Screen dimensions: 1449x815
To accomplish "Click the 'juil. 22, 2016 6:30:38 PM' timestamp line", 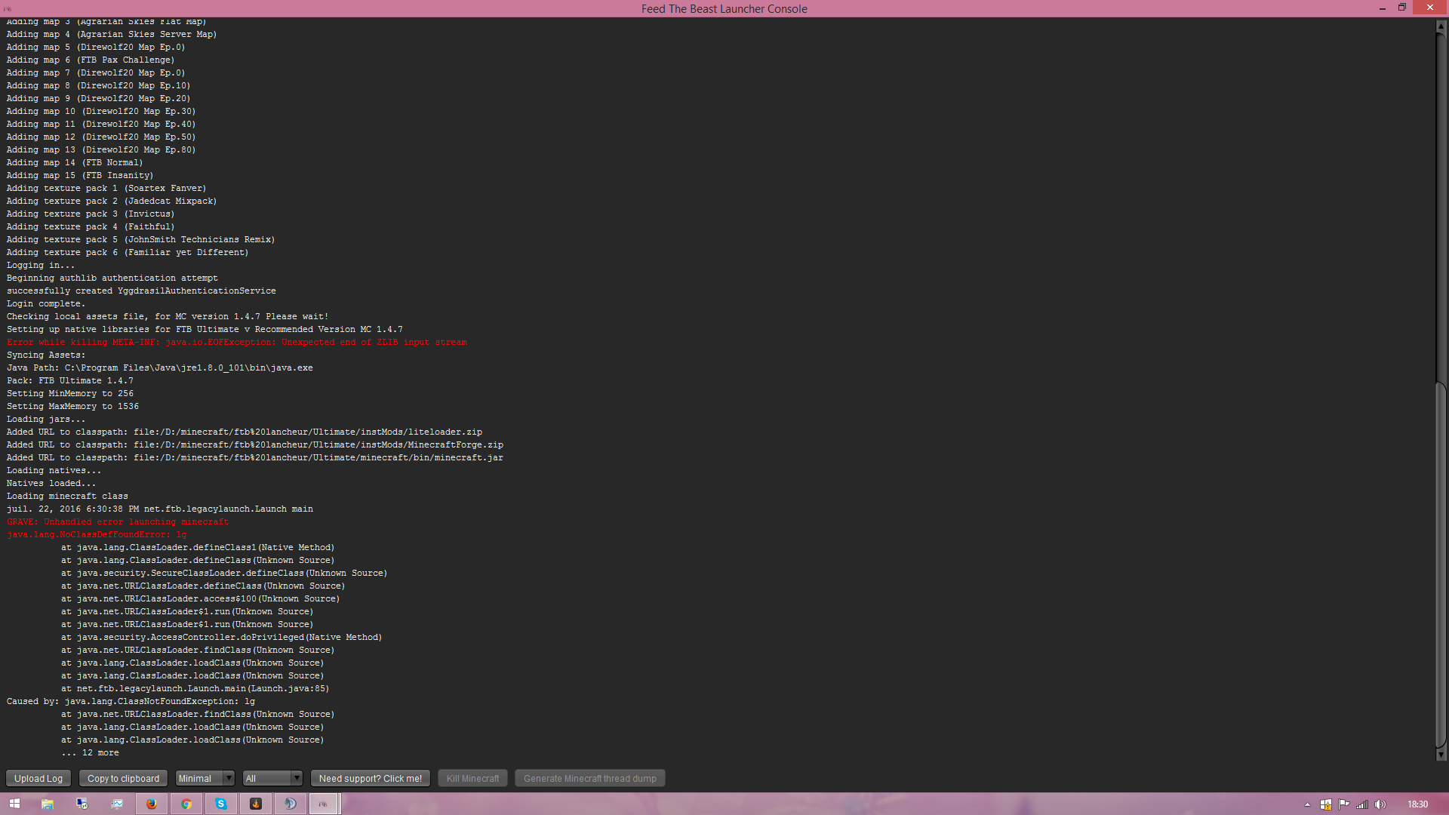I will pos(160,509).
